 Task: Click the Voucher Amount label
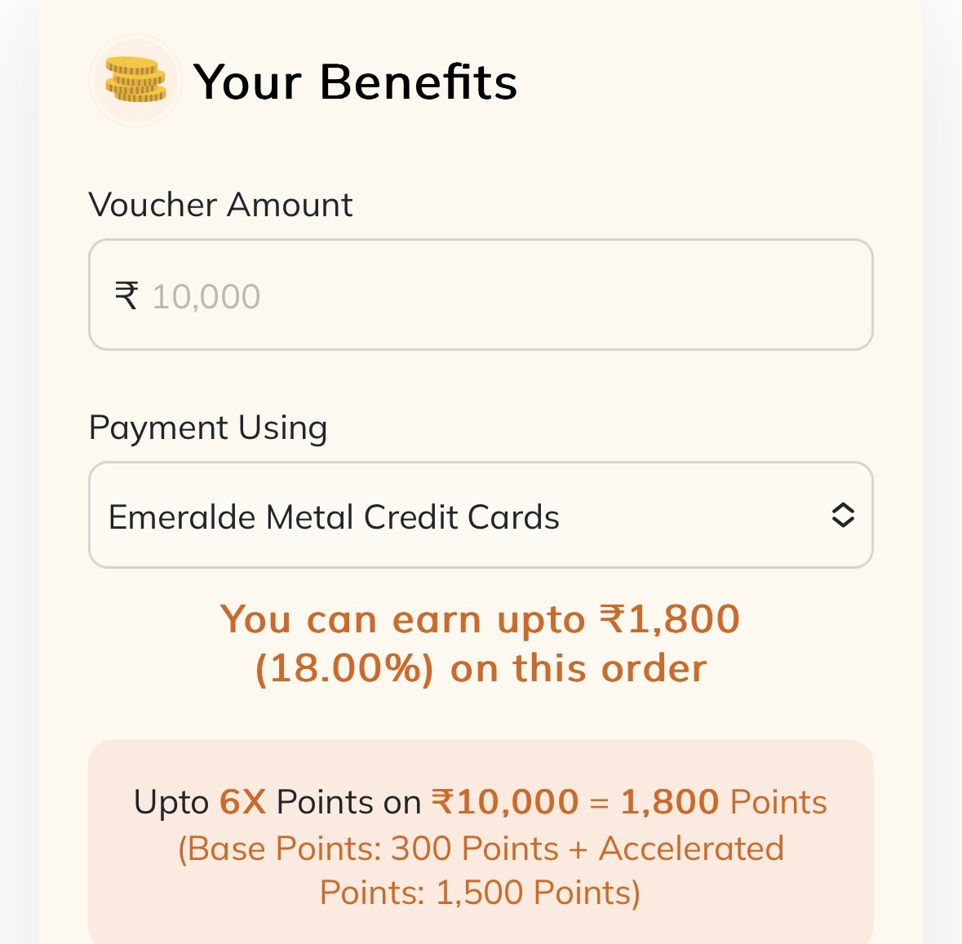pyautogui.click(x=221, y=204)
